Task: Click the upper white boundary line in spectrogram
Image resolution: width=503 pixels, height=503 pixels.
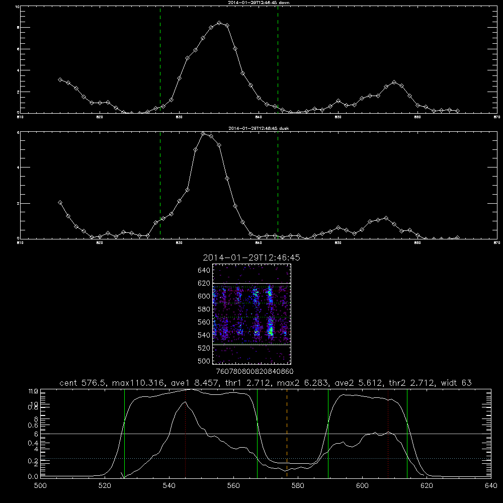Action: coord(252,284)
